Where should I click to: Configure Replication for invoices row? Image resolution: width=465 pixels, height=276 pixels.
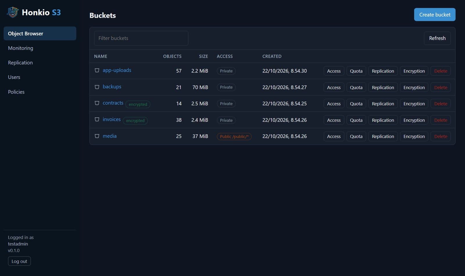point(383,120)
